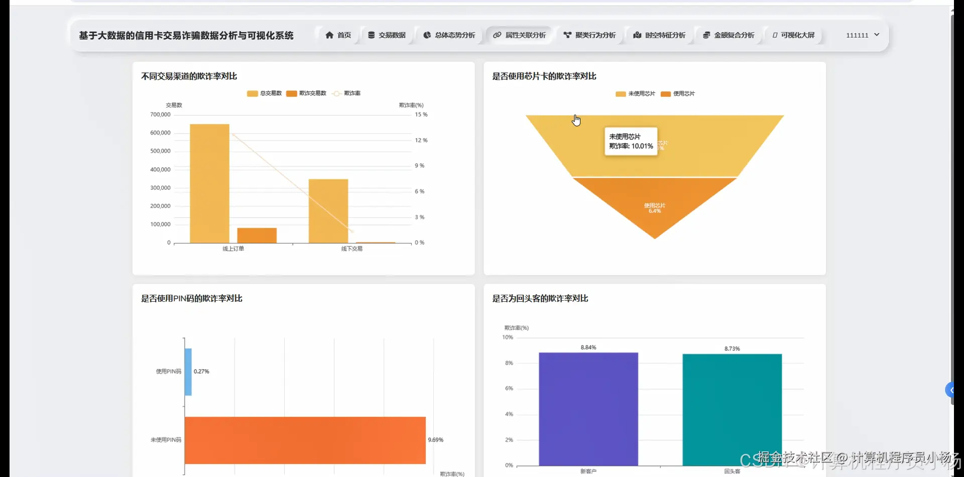Click the 8.73% value label

[x=732, y=348]
